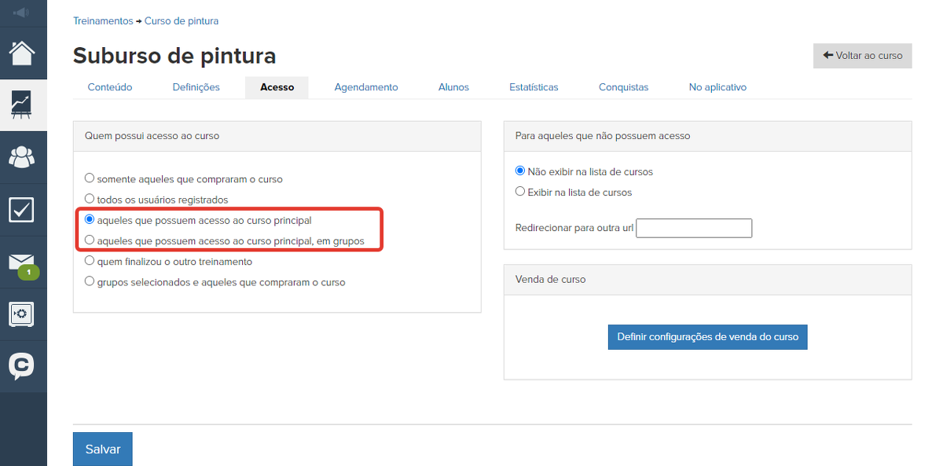Viewport: 943px width, 466px height.
Task: Click the Treinamentos breadcrumb link
Action: coord(103,21)
